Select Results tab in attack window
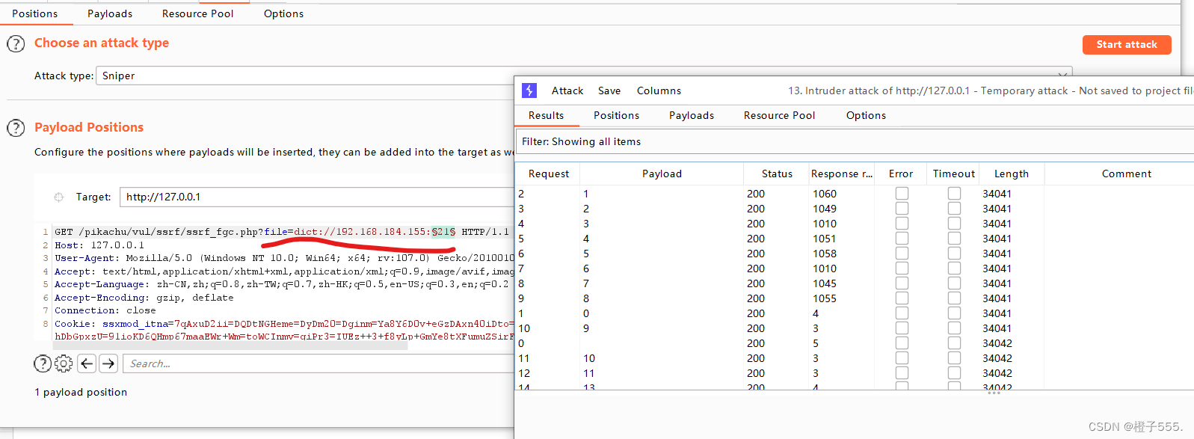The height and width of the screenshot is (439, 1194). [546, 115]
